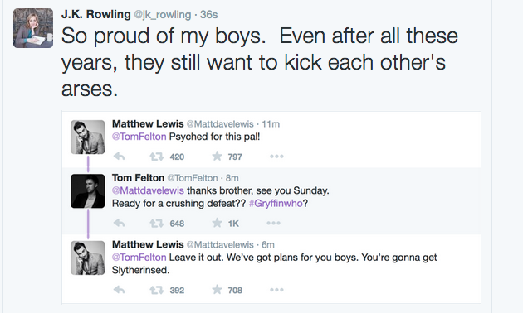Reply to Tom Felton's #Gryffinwho tweet
Image resolution: width=523 pixels, height=313 pixels.
119,224
